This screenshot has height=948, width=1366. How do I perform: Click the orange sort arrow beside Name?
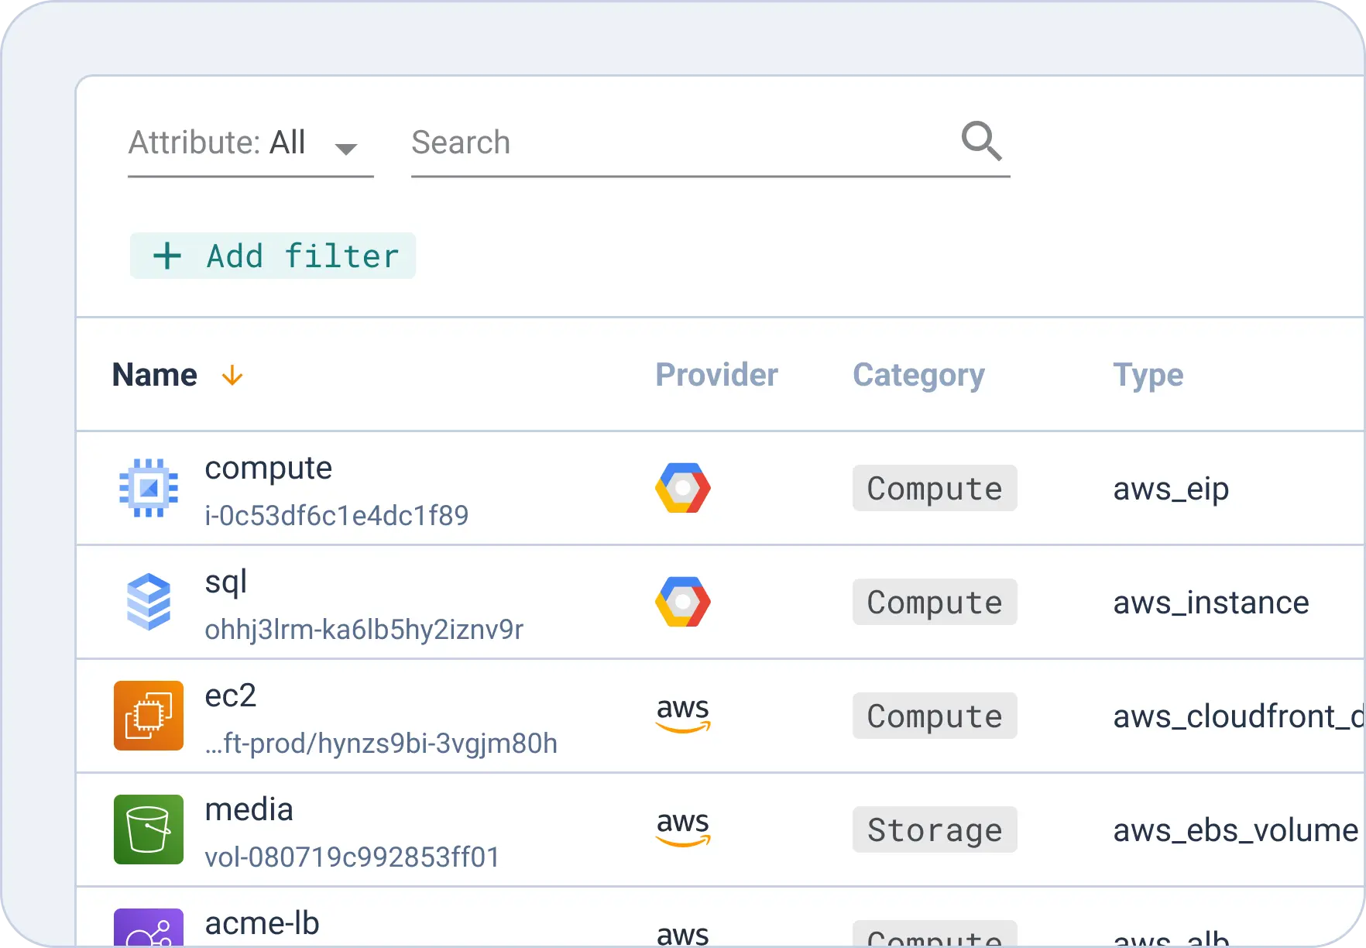point(232,376)
